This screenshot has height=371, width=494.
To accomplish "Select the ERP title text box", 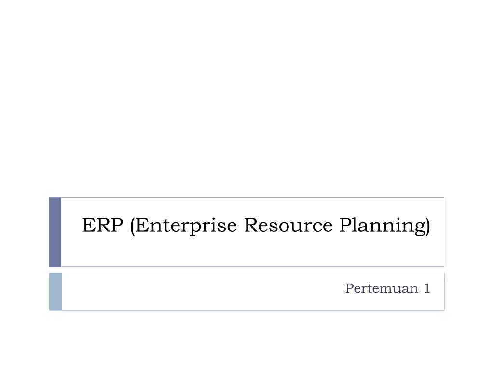I will pos(253,232).
